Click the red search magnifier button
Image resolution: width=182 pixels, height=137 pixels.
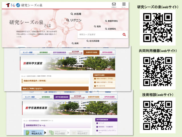[124, 35]
